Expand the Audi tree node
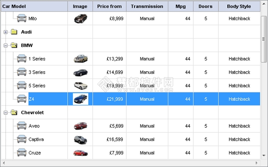The image size is (268, 167). click(x=6, y=32)
